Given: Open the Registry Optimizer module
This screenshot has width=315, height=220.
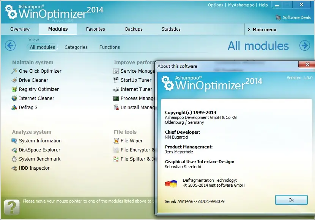Looking at the screenshot, I should click(39, 89).
